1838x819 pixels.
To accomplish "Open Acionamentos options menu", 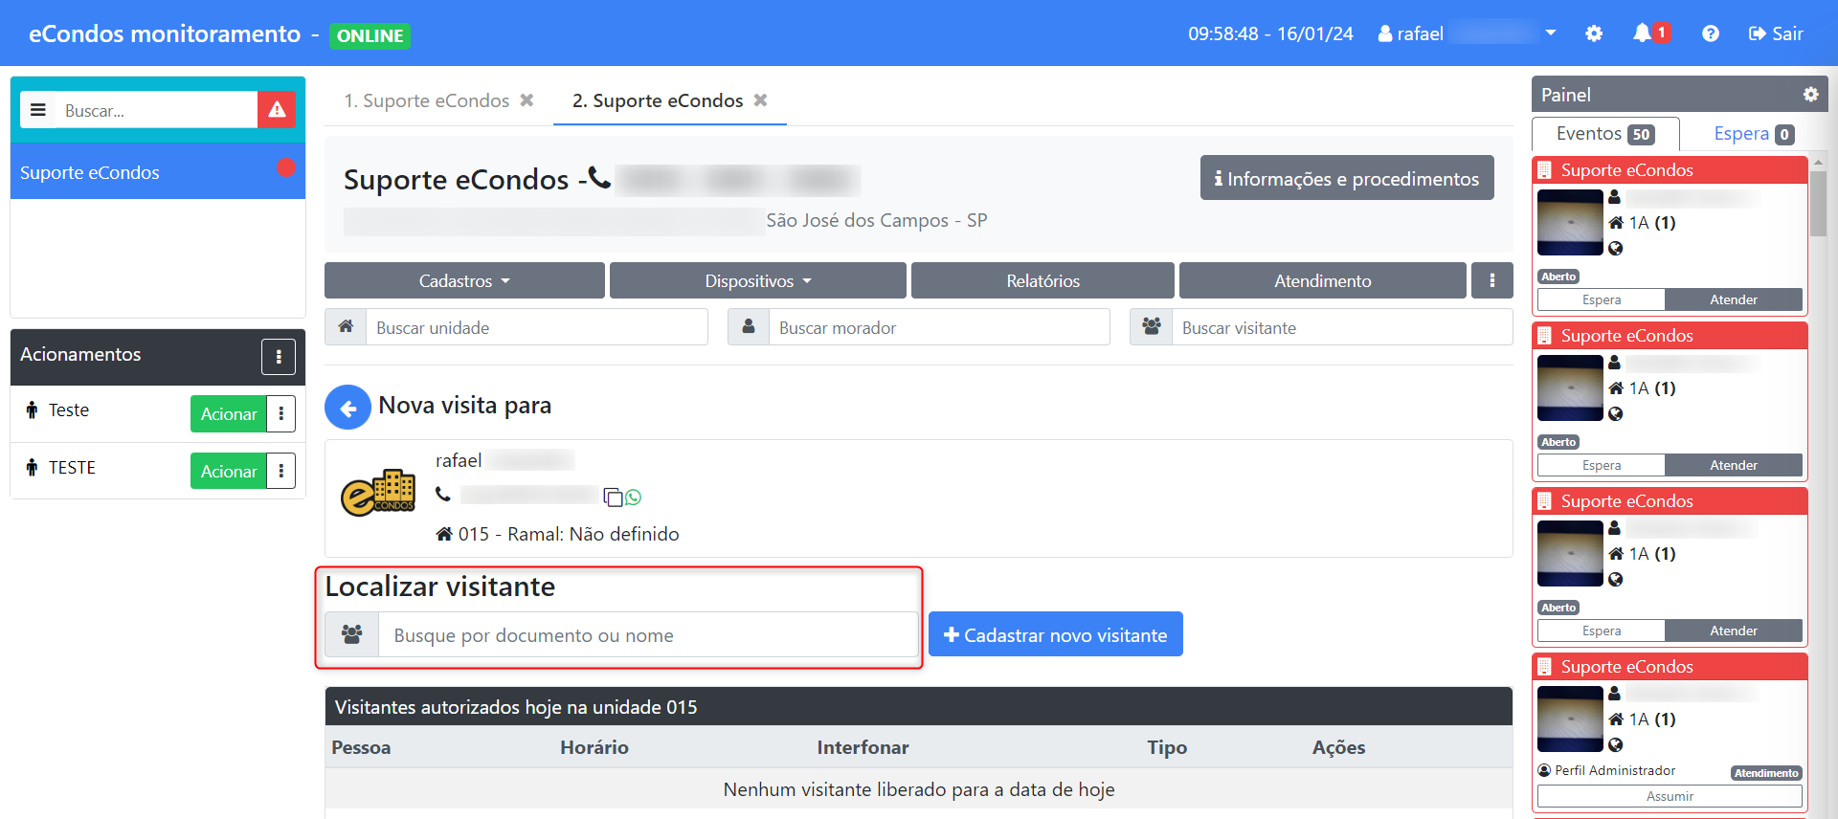I will tap(279, 357).
